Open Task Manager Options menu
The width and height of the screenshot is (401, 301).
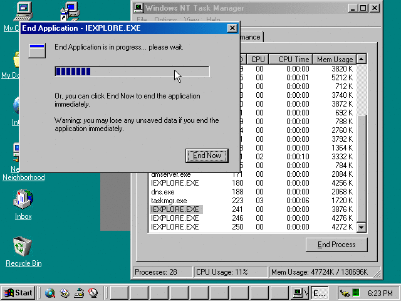click(165, 19)
